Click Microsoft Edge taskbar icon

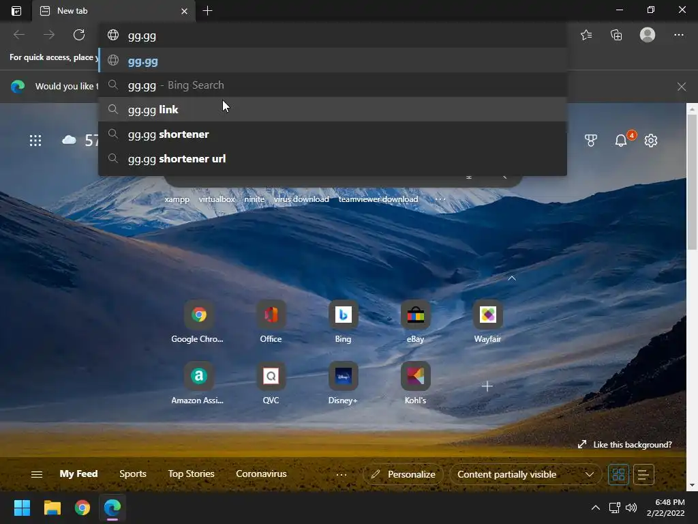(x=112, y=508)
